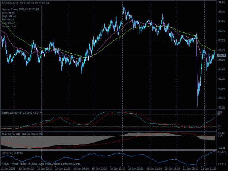The height and width of the screenshot is (171, 228).
Task: Click the 91.05 price scale label
Action: point(221,12)
